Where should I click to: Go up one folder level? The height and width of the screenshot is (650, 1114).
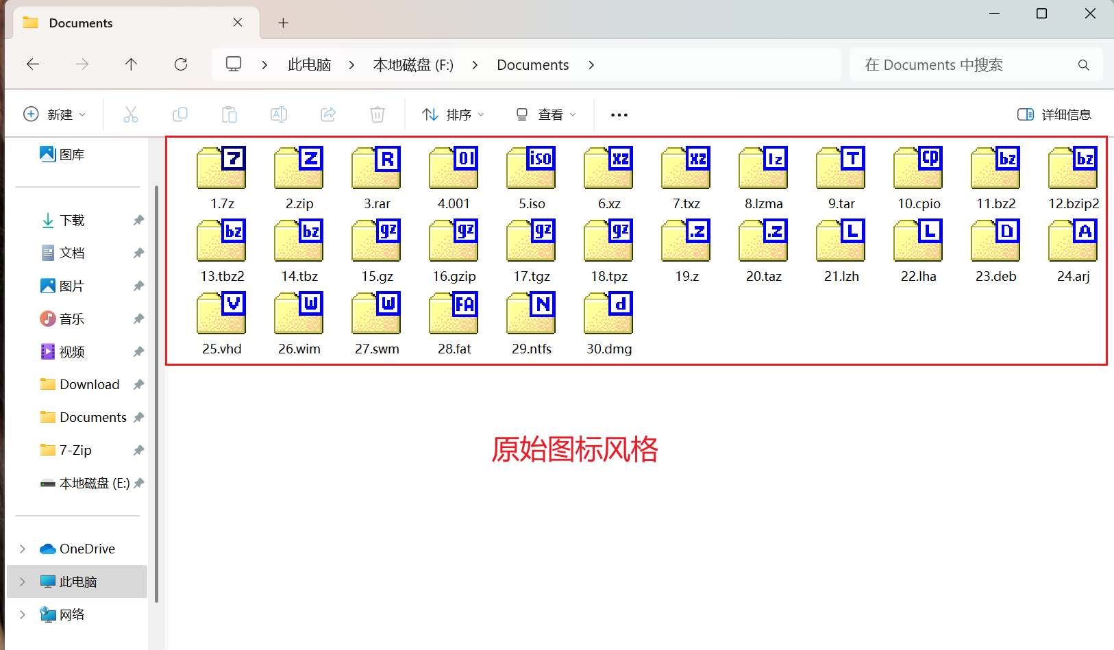pos(131,64)
